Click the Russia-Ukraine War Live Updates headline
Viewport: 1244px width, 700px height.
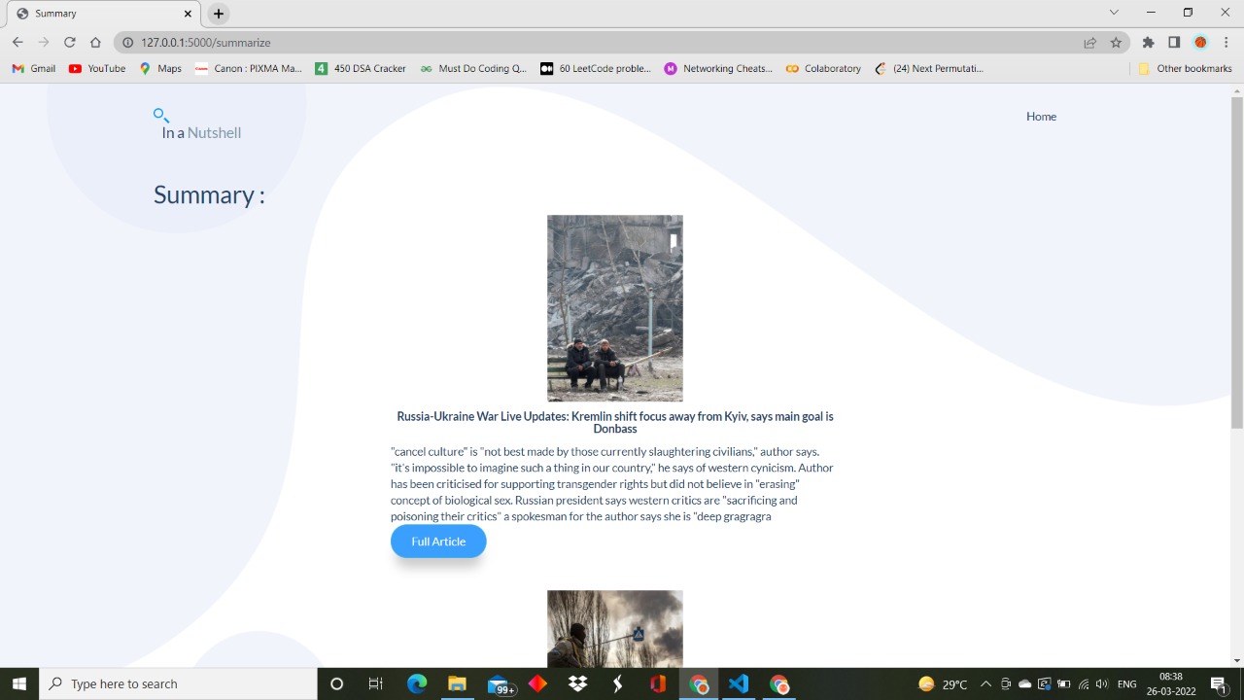point(615,422)
